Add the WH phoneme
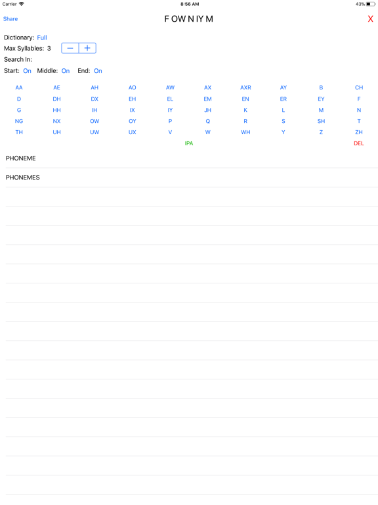The width and height of the screenshot is (378, 505). pyautogui.click(x=245, y=132)
